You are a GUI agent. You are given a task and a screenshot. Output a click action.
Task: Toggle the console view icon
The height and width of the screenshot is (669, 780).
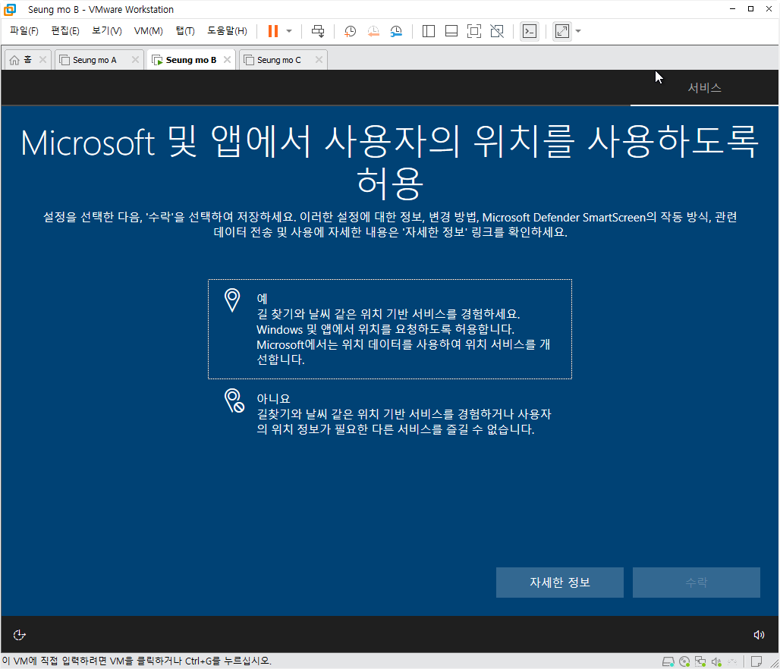click(x=530, y=31)
